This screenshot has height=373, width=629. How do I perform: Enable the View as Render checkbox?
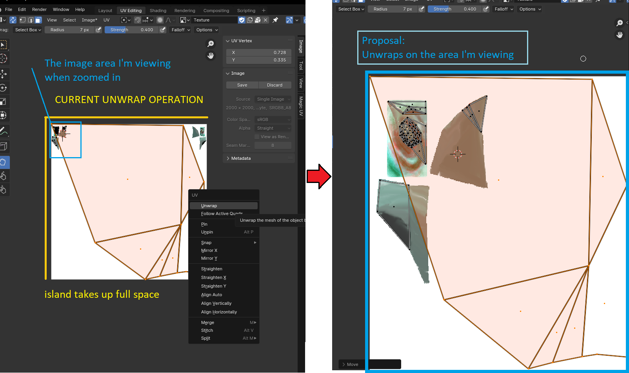257,137
